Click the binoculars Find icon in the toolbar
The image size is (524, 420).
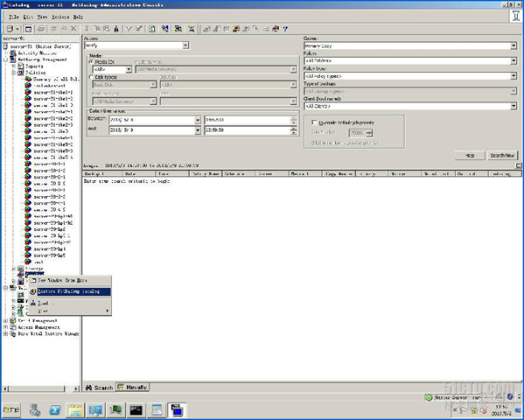point(116,29)
